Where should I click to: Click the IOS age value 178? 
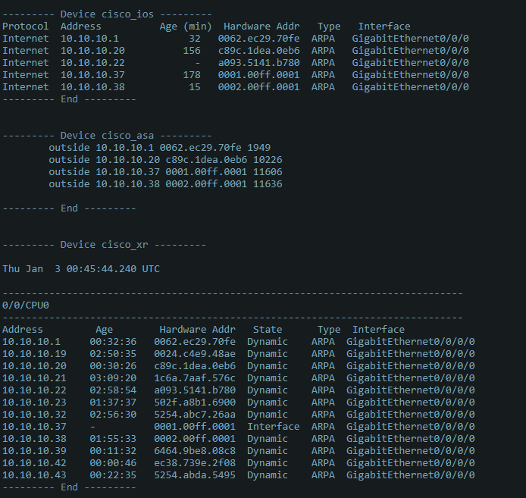[x=192, y=74]
